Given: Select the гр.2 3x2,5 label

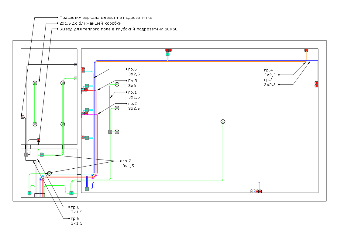Looking at the screenshot, I should (134, 106).
